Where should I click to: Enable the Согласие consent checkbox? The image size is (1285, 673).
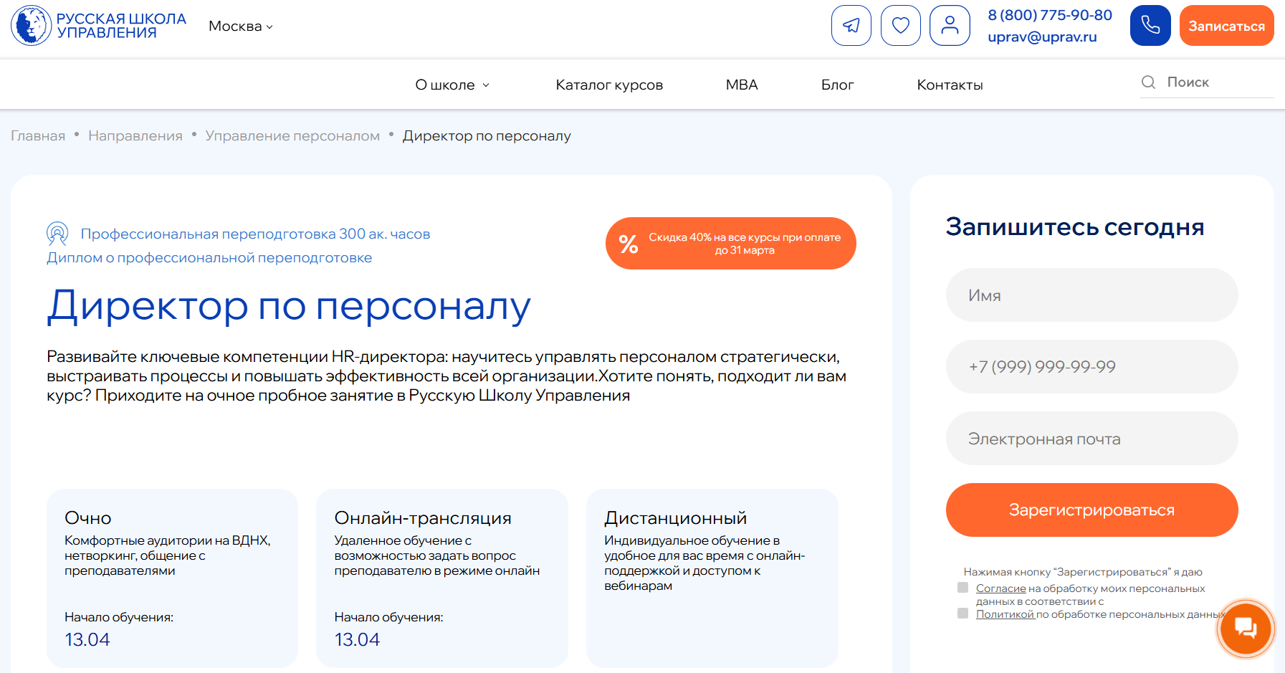click(962, 588)
